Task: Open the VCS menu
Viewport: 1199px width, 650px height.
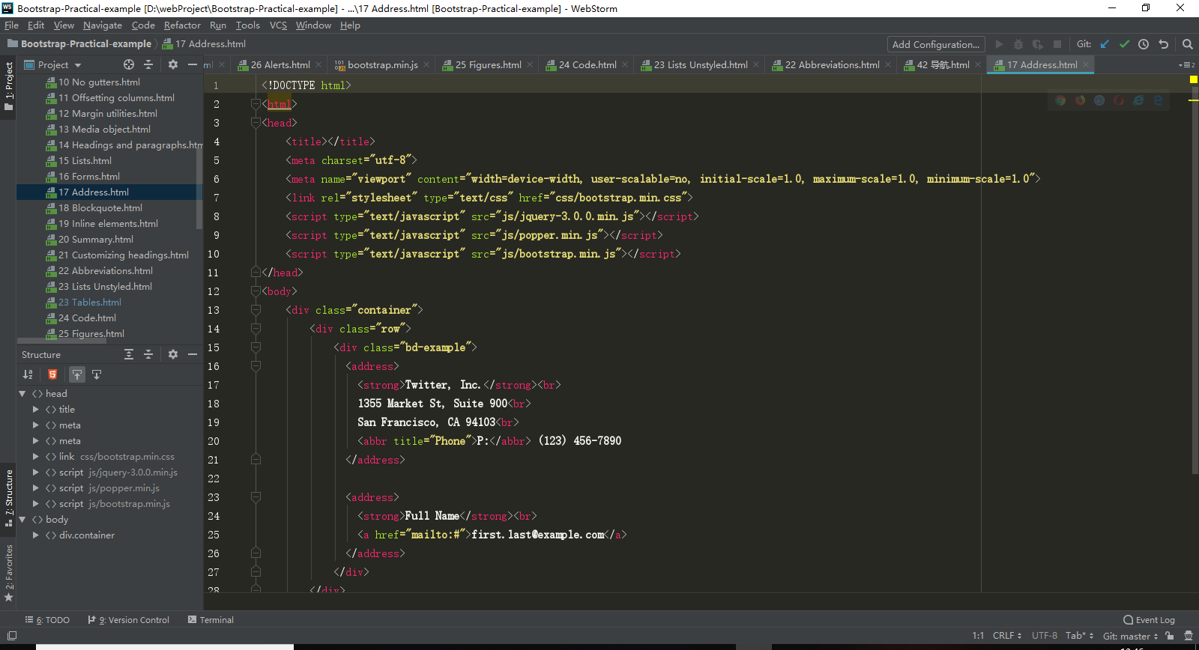Action: tap(278, 25)
